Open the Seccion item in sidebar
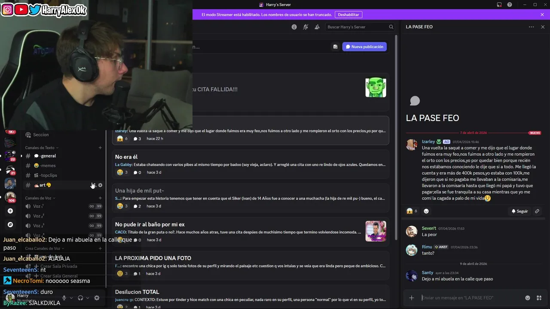 click(63, 135)
